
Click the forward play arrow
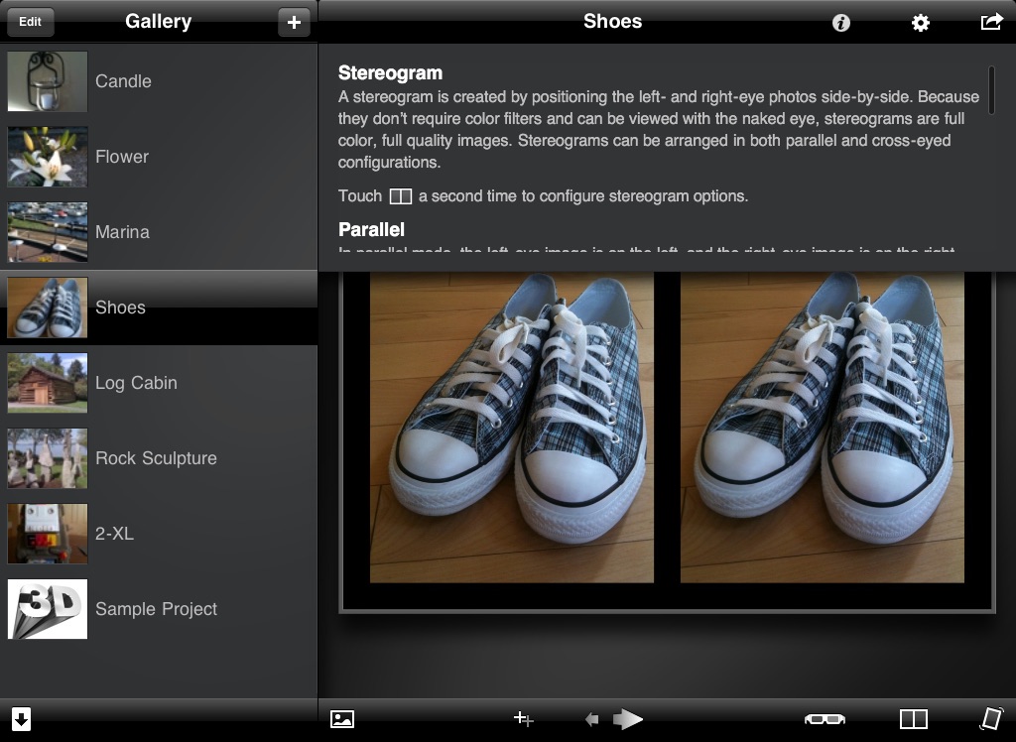click(627, 718)
